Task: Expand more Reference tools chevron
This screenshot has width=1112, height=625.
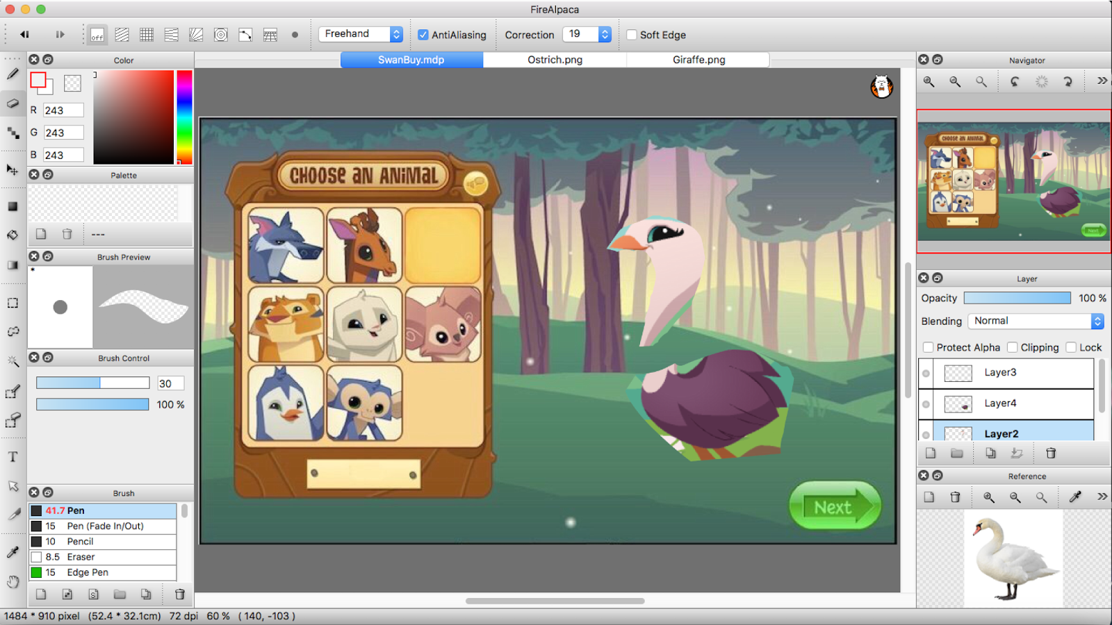Action: pos(1102,497)
